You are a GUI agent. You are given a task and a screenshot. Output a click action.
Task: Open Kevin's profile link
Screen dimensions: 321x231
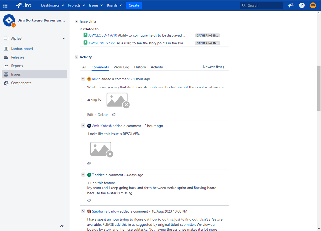pyautogui.click(x=96, y=79)
